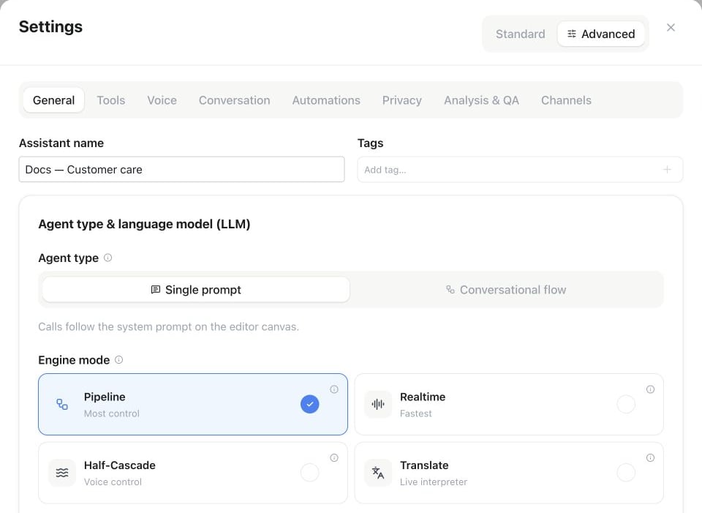Switch to the Channels tab
This screenshot has width=702, height=513.
566,100
